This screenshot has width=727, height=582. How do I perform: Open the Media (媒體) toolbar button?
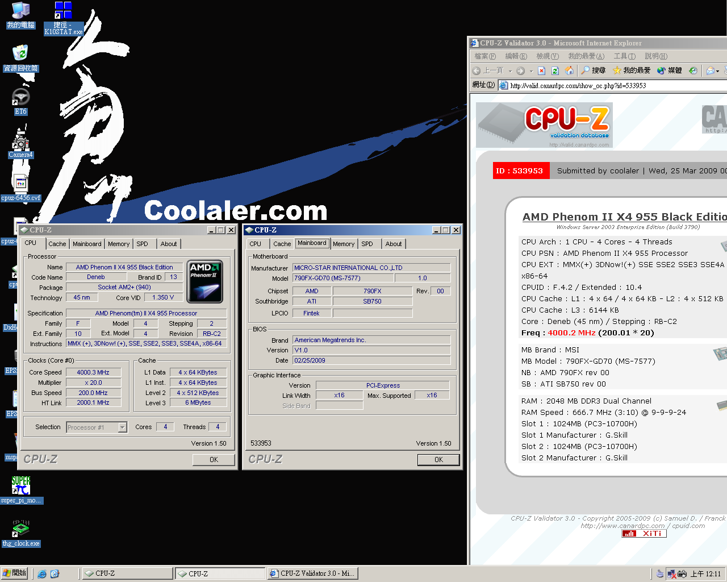click(x=669, y=70)
